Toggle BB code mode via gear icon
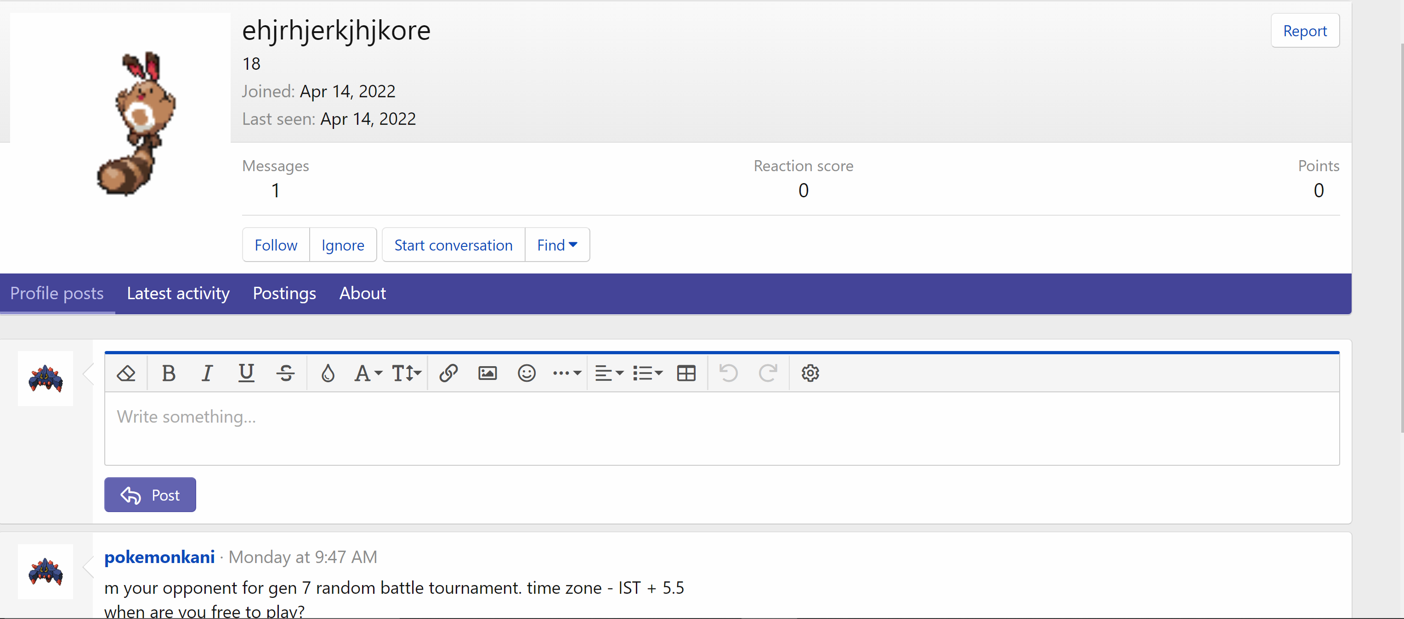The image size is (1404, 619). point(810,374)
